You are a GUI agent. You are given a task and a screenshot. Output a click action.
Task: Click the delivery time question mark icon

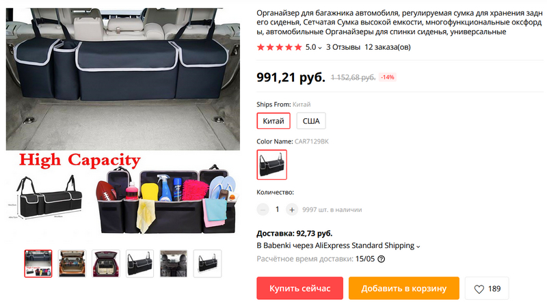(x=382, y=259)
